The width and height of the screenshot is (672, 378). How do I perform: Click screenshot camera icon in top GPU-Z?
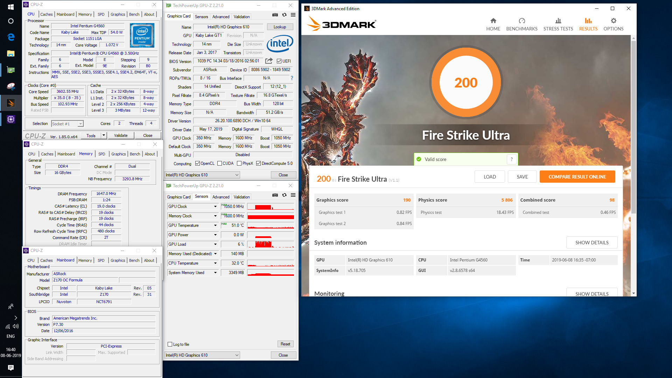point(275,15)
